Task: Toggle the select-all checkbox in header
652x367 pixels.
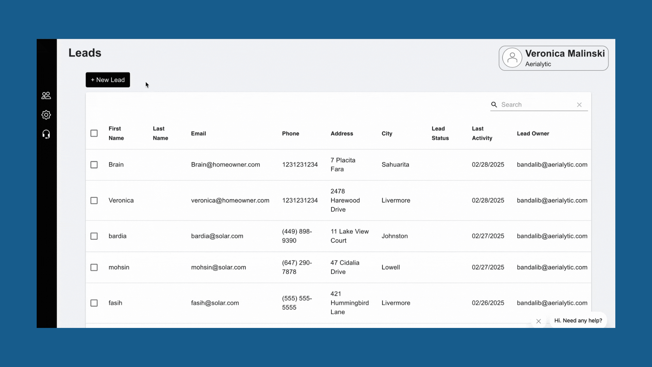Action: pyautogui.click(x=94, y=133)
